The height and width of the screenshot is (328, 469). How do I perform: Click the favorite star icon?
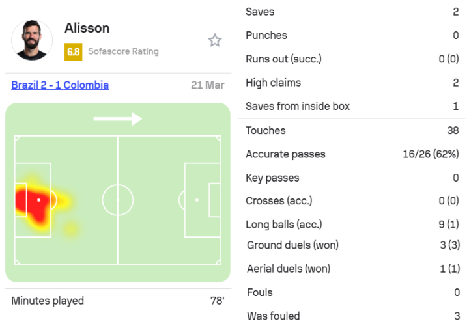point(215,40)
